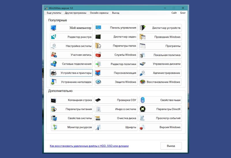
Task: Click the Свойства мыши blue mouse icon
Action: (142, 100)
